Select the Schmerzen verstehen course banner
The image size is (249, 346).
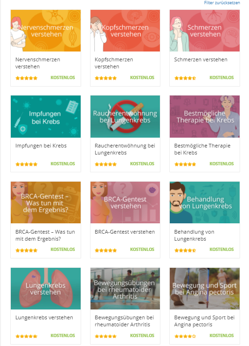[x=204, y=31]
